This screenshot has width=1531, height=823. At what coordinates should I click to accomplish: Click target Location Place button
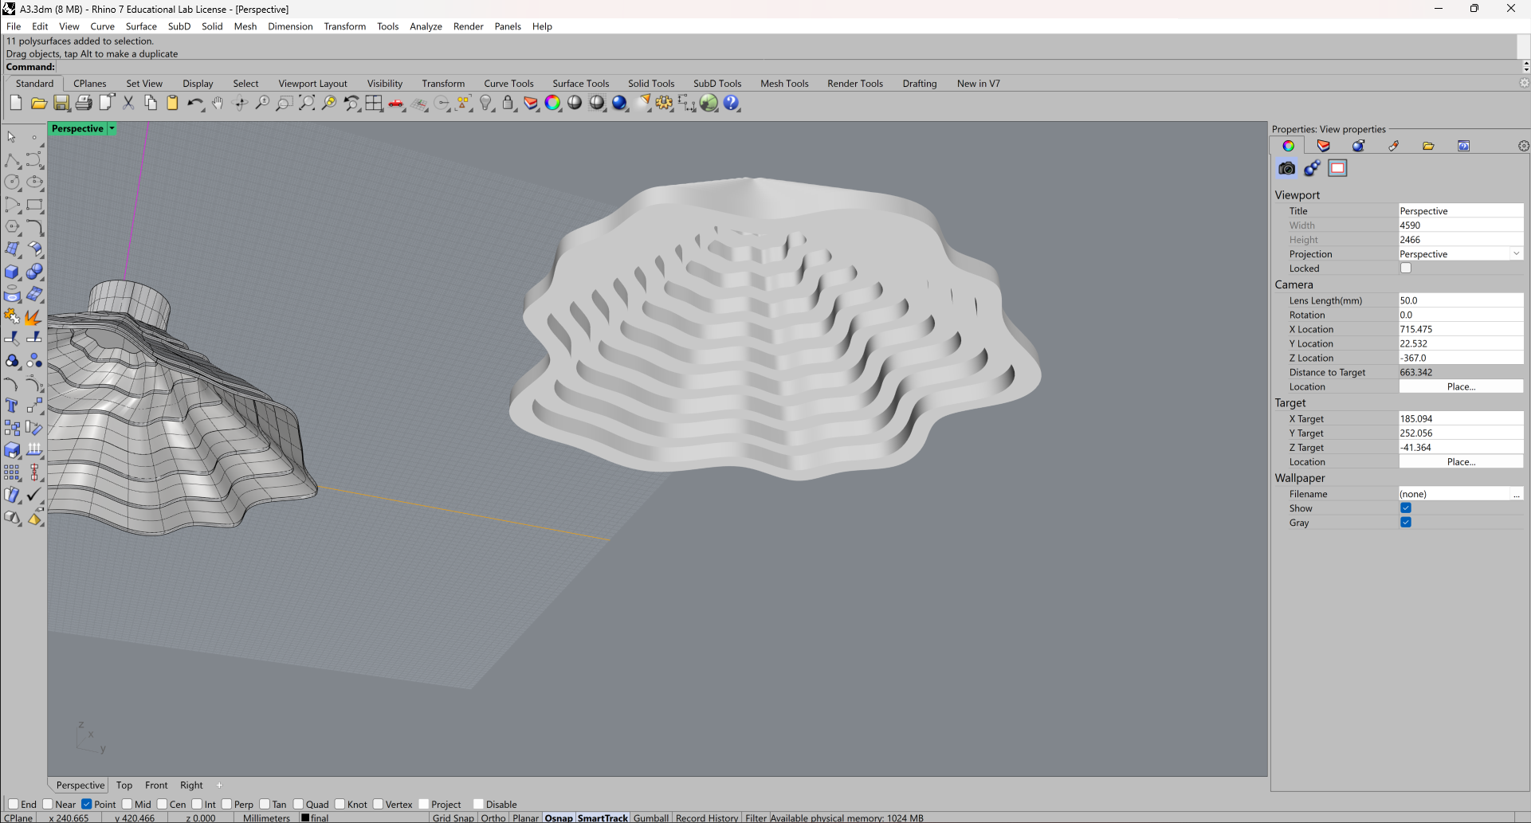coord(1461,462)
